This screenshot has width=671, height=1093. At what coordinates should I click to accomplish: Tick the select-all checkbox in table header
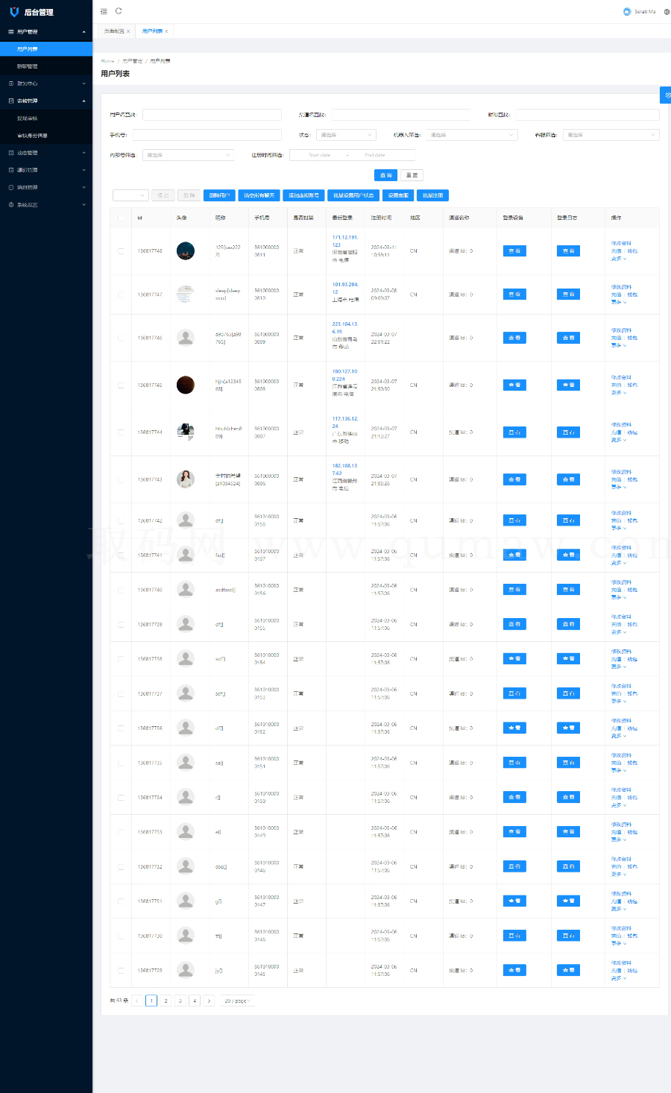click(121, 218)
